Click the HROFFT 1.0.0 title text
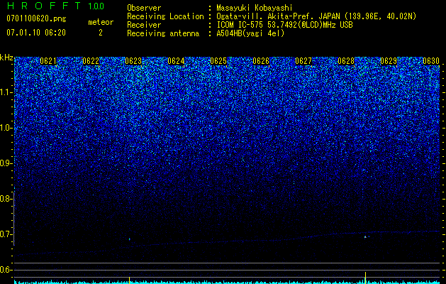Viewport: 446px width, 284px height. (x=56, y=6)
